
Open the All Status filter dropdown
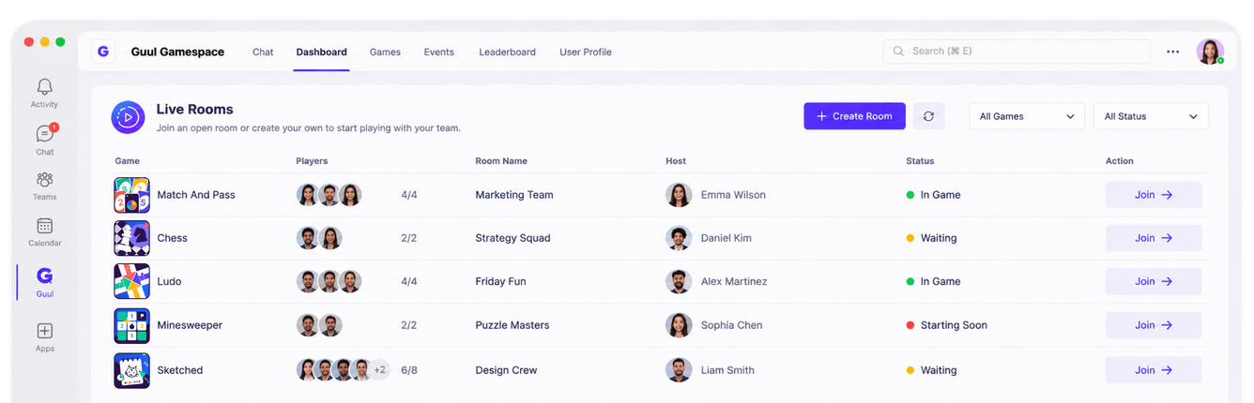point(1151,116)
